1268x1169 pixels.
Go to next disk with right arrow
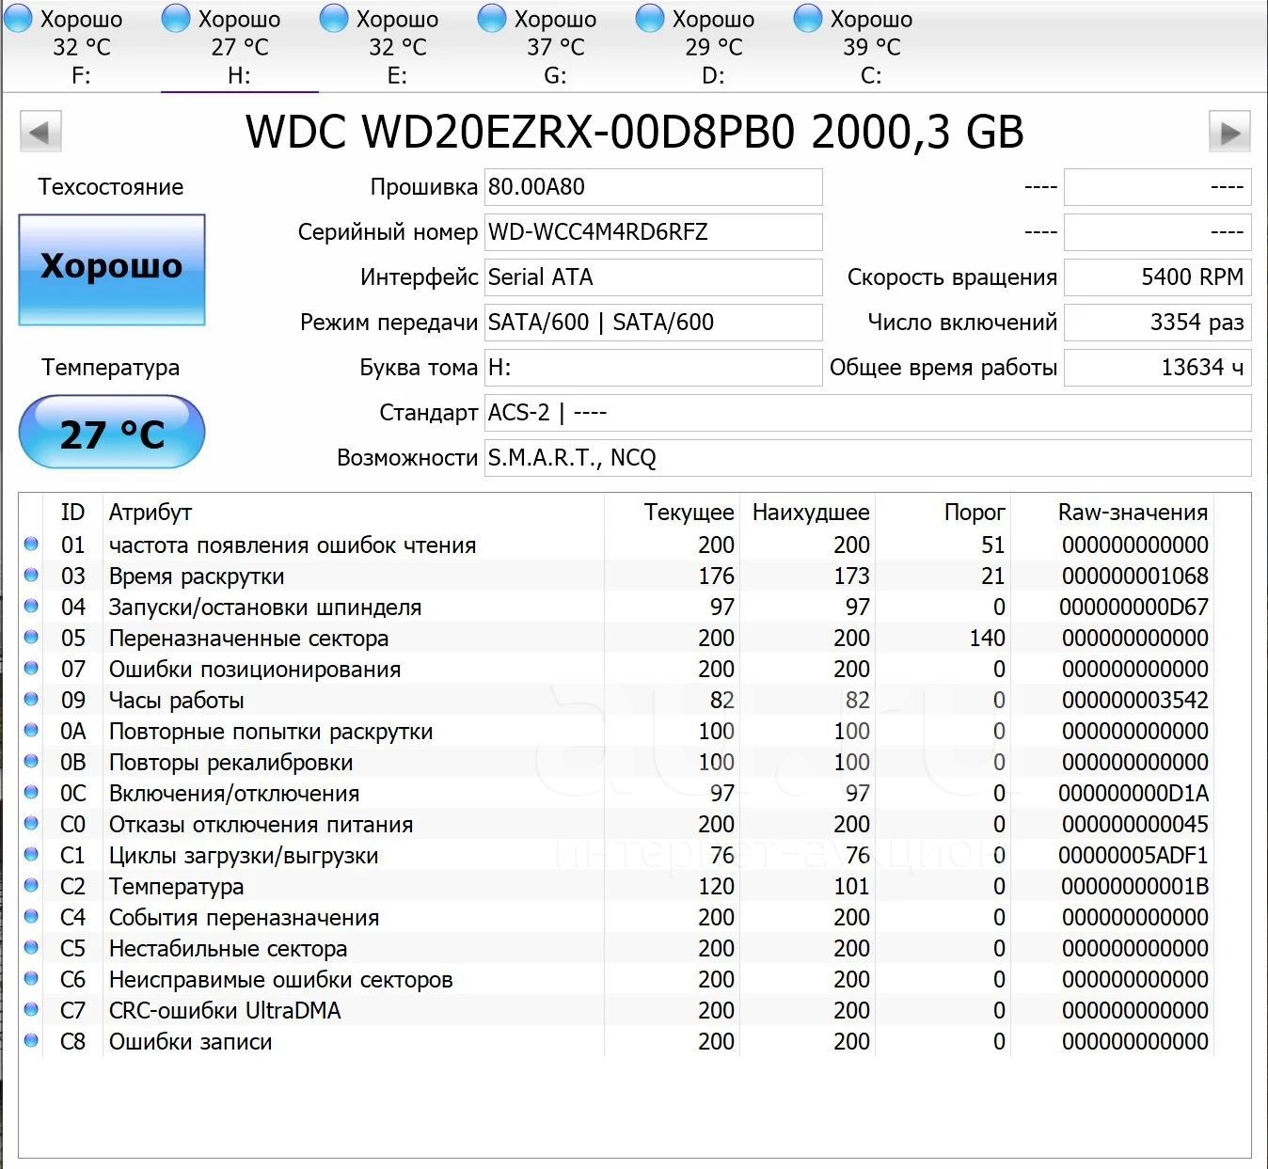[x=1229, y=133]
